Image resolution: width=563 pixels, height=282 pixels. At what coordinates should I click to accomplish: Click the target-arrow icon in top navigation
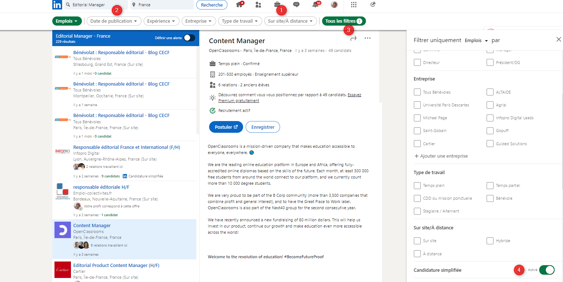click(373, 5)
